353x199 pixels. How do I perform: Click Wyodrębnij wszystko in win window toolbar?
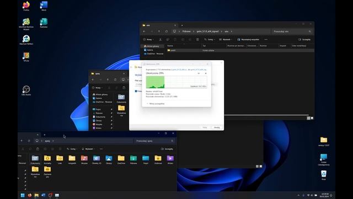pyautogui.click(x=248, y=39)
